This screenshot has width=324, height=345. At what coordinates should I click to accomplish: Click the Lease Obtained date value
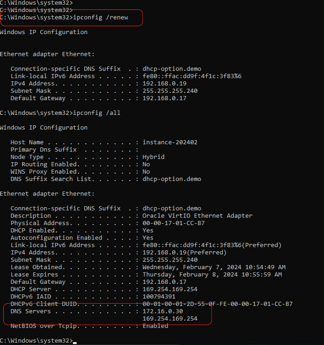tap(214, 267)
